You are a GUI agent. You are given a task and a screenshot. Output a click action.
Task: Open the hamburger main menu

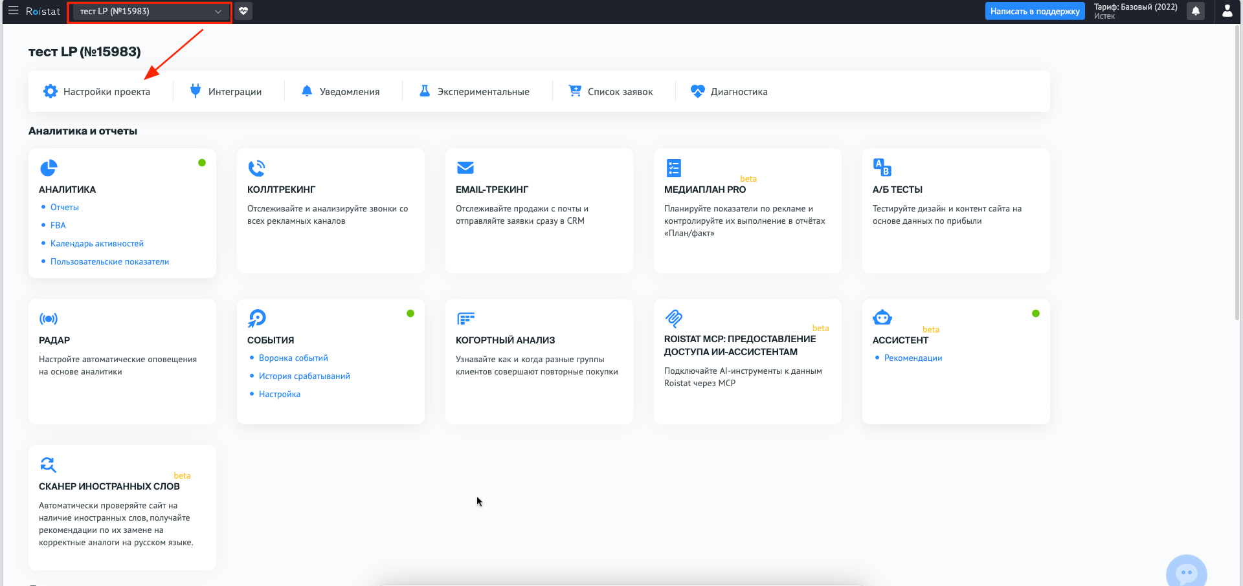click(x=13, y=11)
